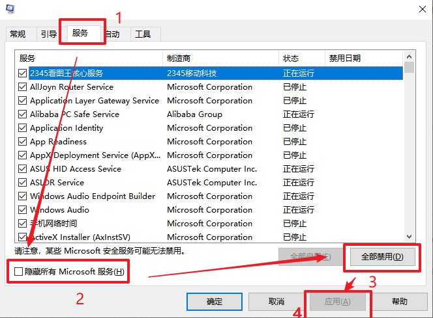Click scrollbar down arrow in services list
This screenshot has height=318, width=433.
click(410, 237)
